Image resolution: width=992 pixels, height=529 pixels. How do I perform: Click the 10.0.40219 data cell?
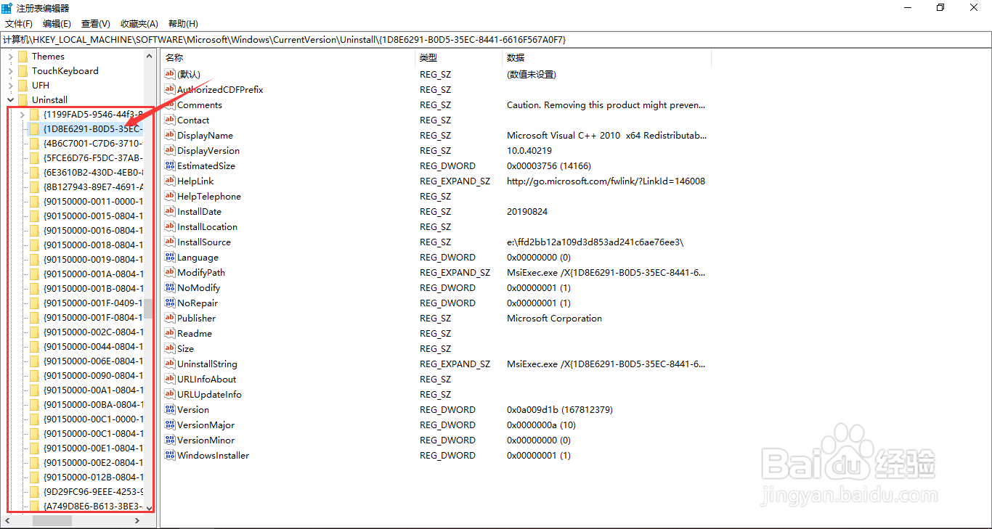(529, 150)
